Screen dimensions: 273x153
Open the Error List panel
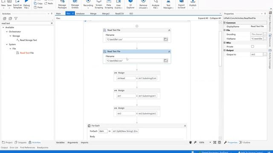pyautogui.click(x=14, y=147)
